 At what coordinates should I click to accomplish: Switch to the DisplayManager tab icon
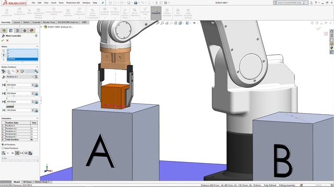(x=32, y=31)
